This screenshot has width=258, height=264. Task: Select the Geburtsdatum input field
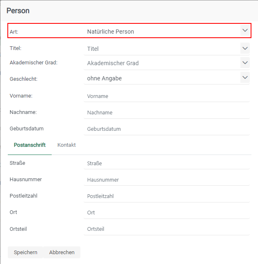pos(166,129)
